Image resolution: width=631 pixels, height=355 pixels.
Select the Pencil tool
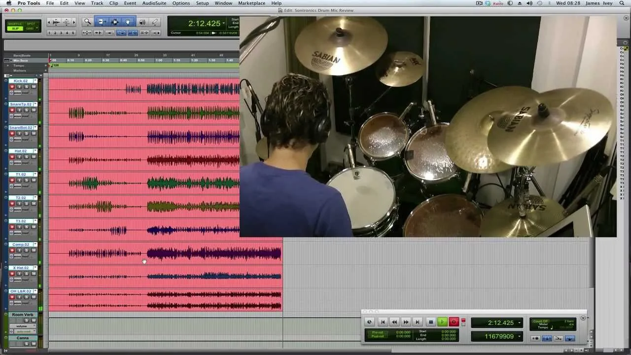(155, 22)
